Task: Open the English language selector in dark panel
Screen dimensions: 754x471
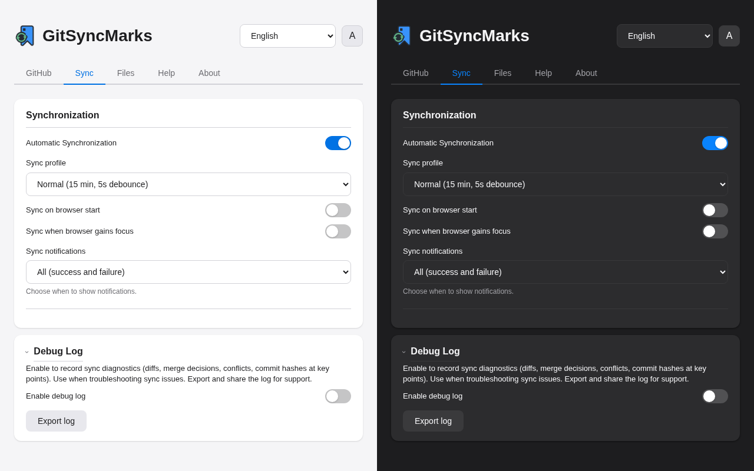Action: click(x=664, y=36)
